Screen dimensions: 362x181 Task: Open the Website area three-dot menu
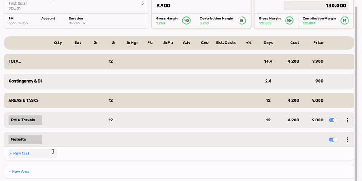347,139
